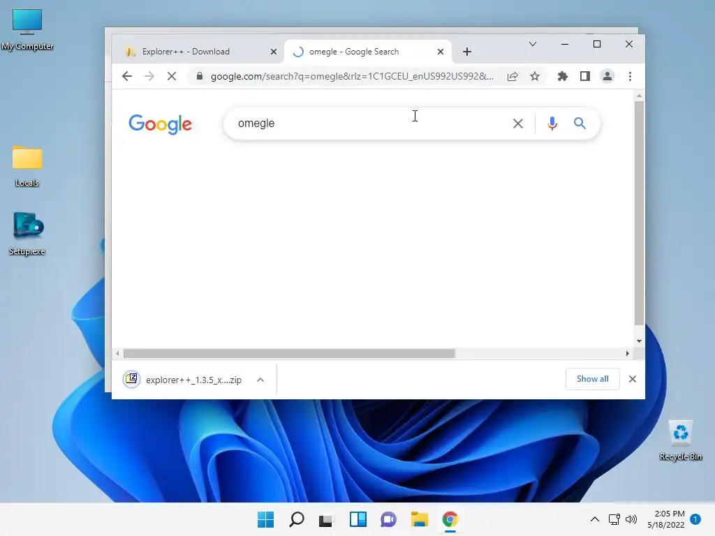The height and width of the screenshot is (536, 715).
Task: Select the Locals folder on desktop
Action: 27,166
